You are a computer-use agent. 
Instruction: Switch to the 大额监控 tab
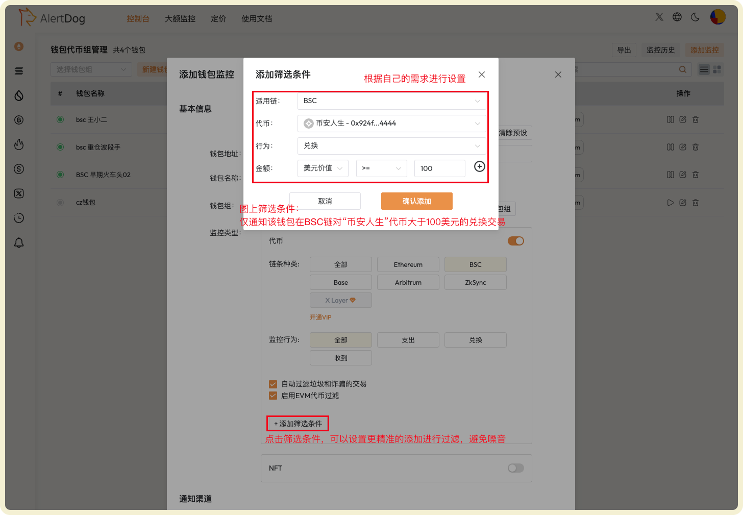[180, 18]
